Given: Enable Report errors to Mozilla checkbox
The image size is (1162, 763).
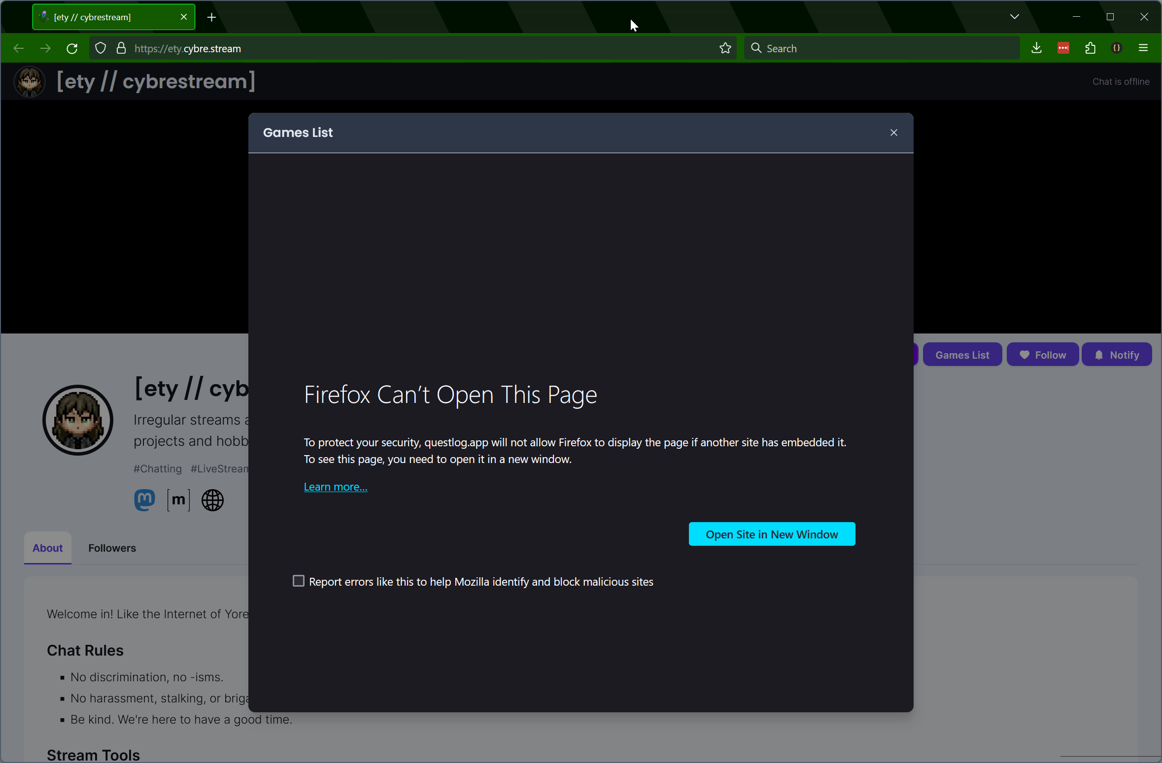Looking at the screenshot, I should [x=299, y=581].
